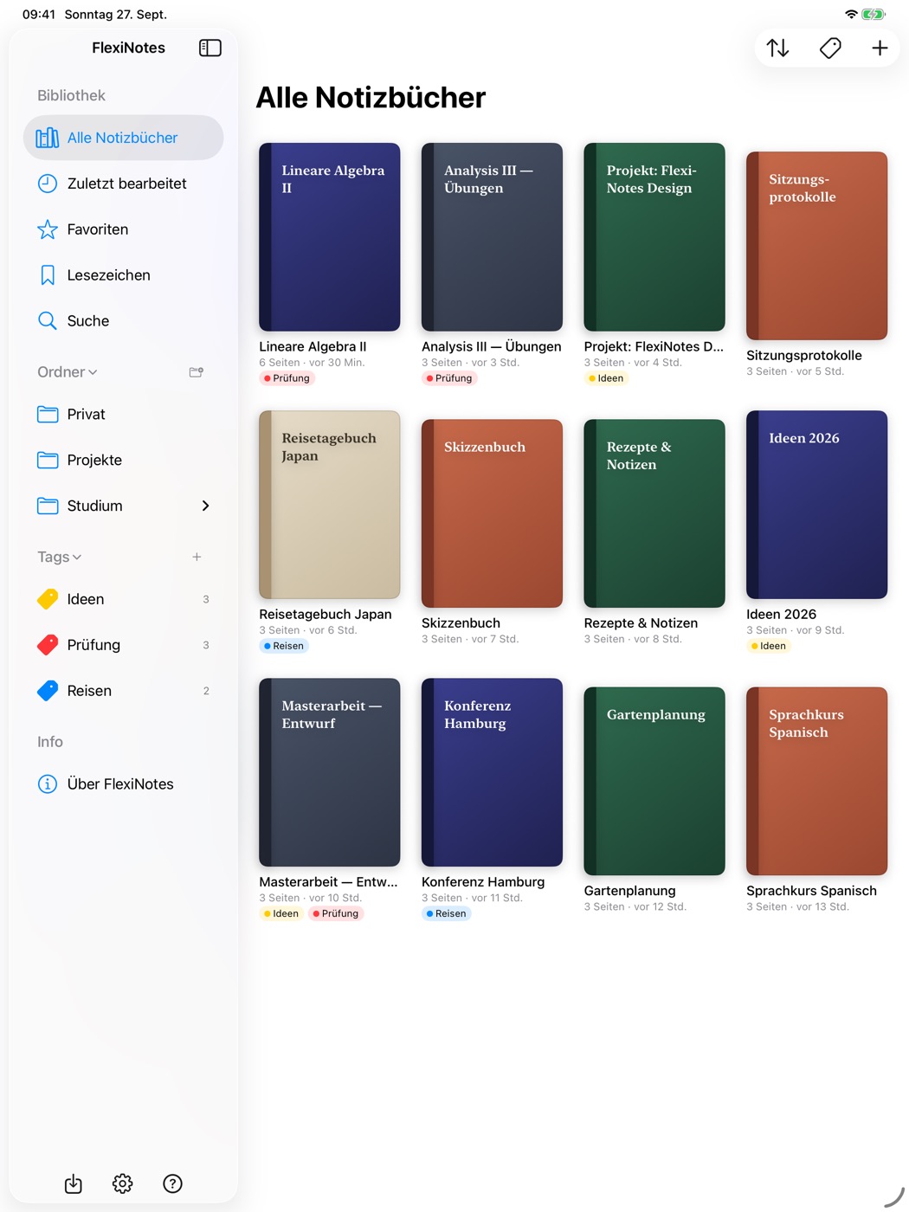Collapse the Tags section chevron
The image size is (909, 1212).
(77, 557)
